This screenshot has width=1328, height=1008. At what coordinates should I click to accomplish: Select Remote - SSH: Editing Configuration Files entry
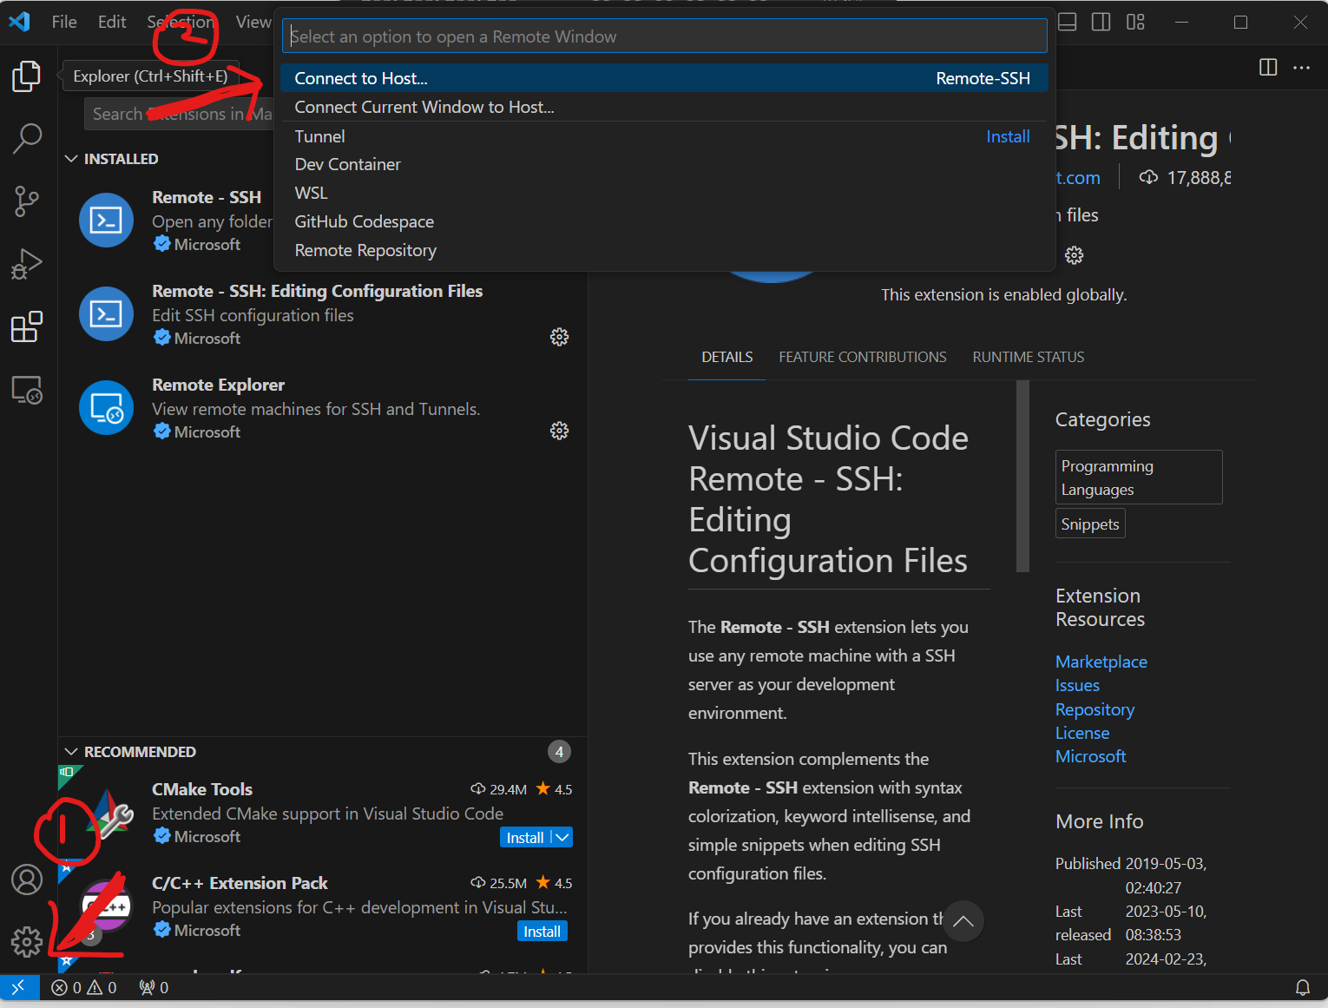pos(323,313)
